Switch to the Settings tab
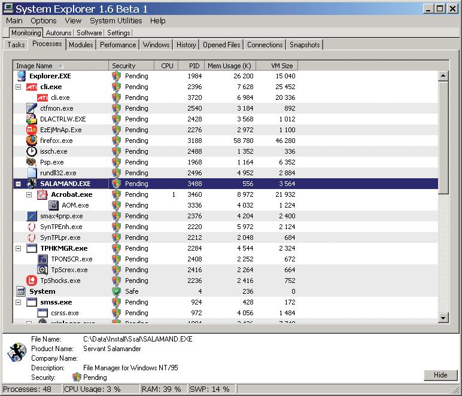Viewport: 462px width, 396px height. (x=118, y=33)
